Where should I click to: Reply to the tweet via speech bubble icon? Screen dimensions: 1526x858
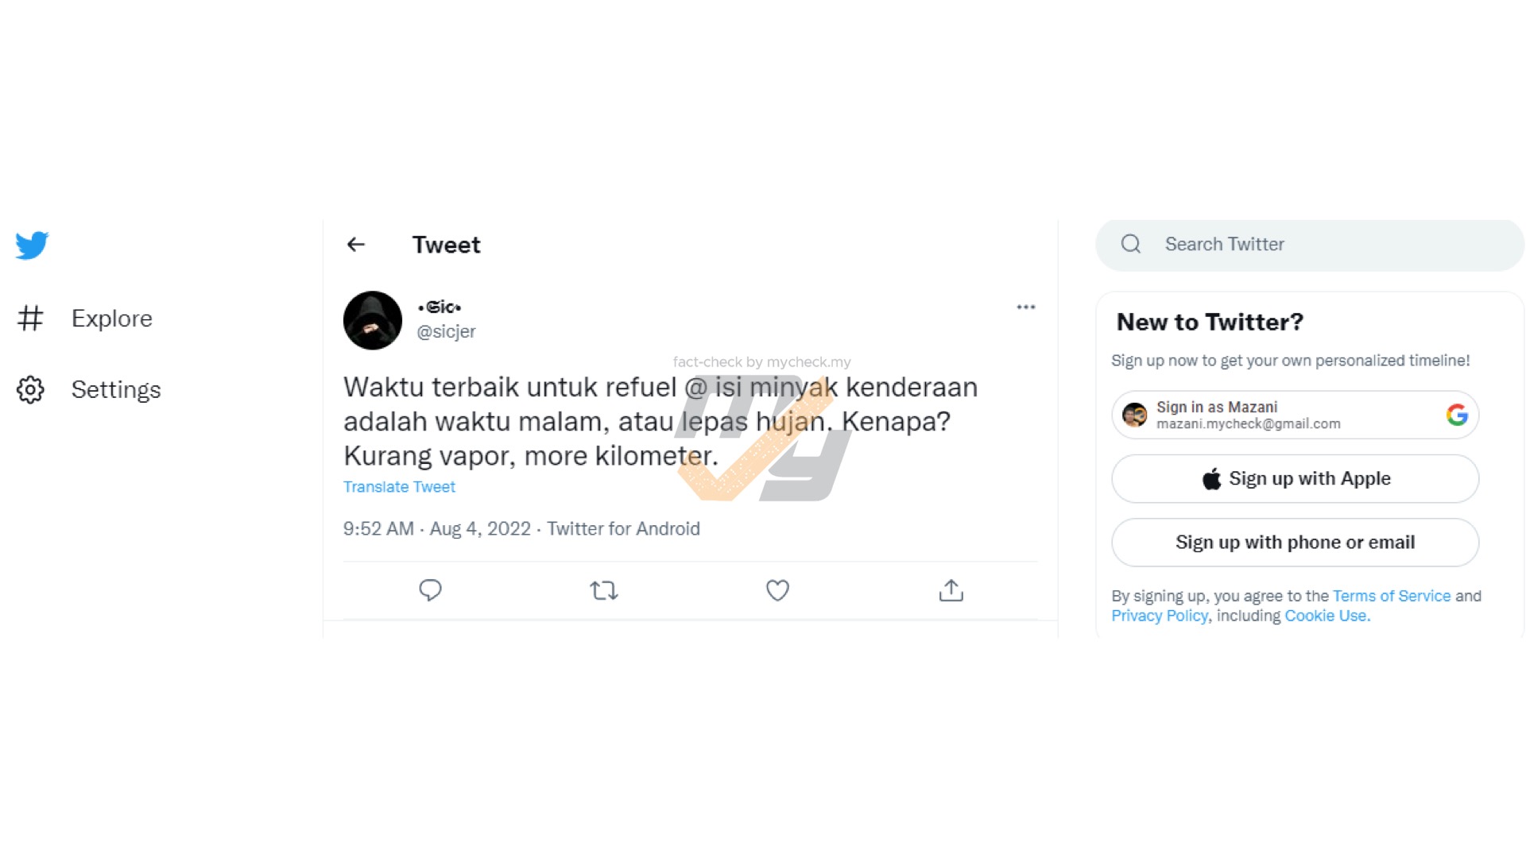click(430, 590)
